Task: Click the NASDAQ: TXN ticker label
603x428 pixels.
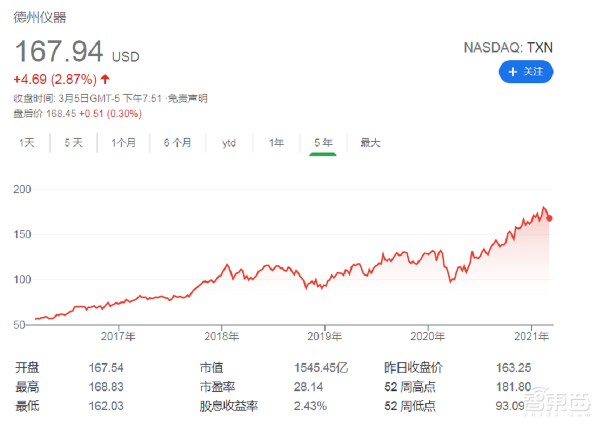Action: [x=508, y=48]
